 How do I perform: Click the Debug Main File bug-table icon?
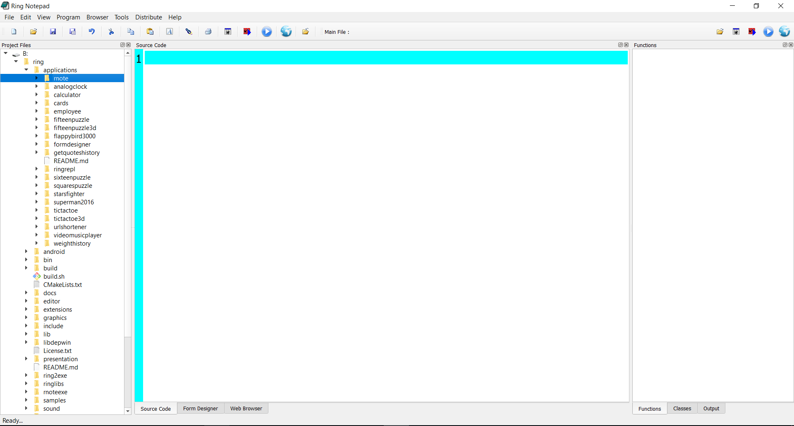(736, 32)
